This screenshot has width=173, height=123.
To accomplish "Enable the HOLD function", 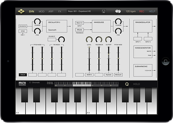I will pos(137,84).
